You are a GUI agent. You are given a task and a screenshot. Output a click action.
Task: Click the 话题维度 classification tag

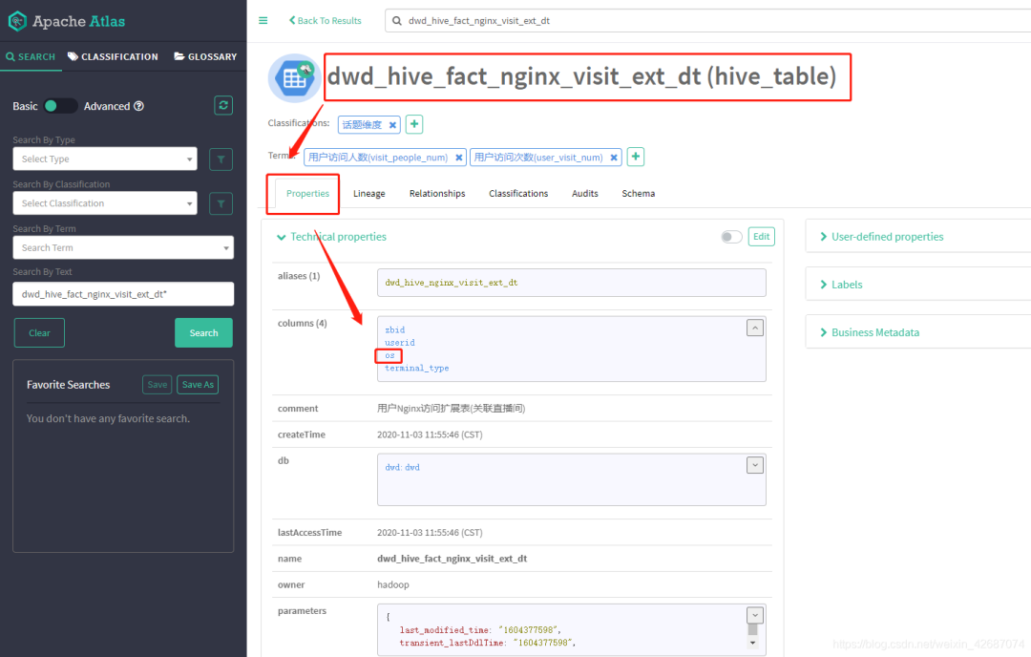[362, 125]
